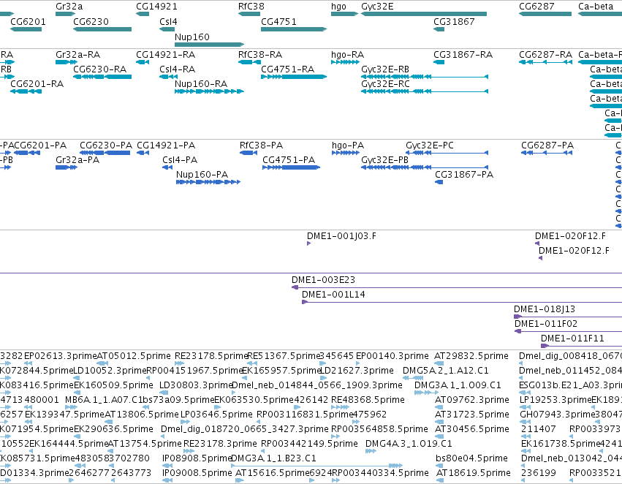Click EST AT09762.3prime label
This screenshot has width=622, height=484.
(472, 400)
